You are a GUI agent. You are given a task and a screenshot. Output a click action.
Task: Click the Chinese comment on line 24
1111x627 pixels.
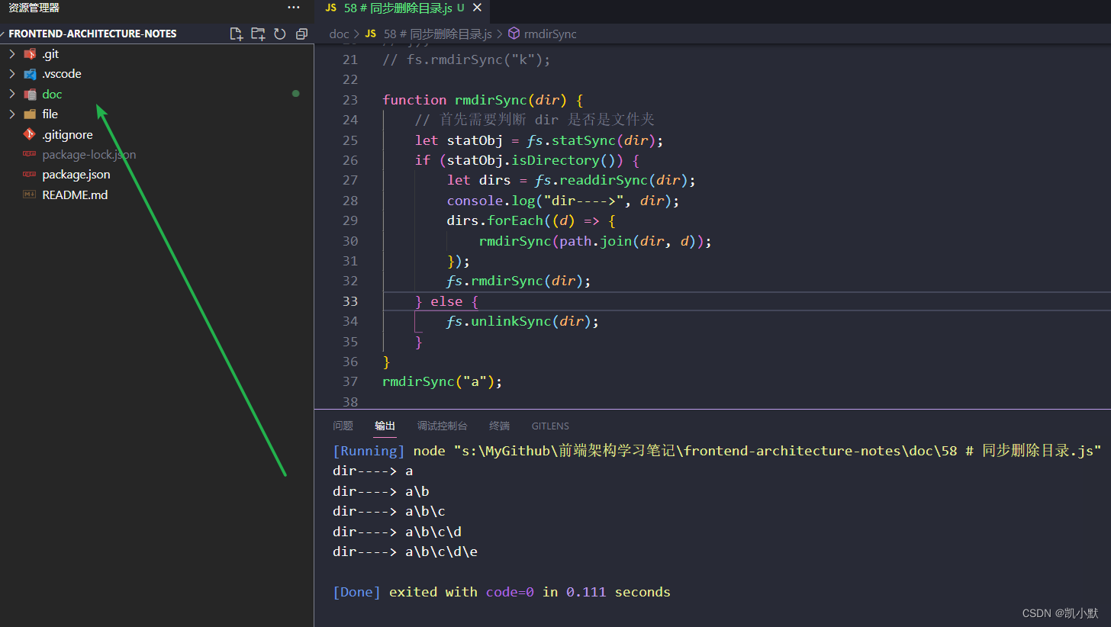(x=535, y=120)
